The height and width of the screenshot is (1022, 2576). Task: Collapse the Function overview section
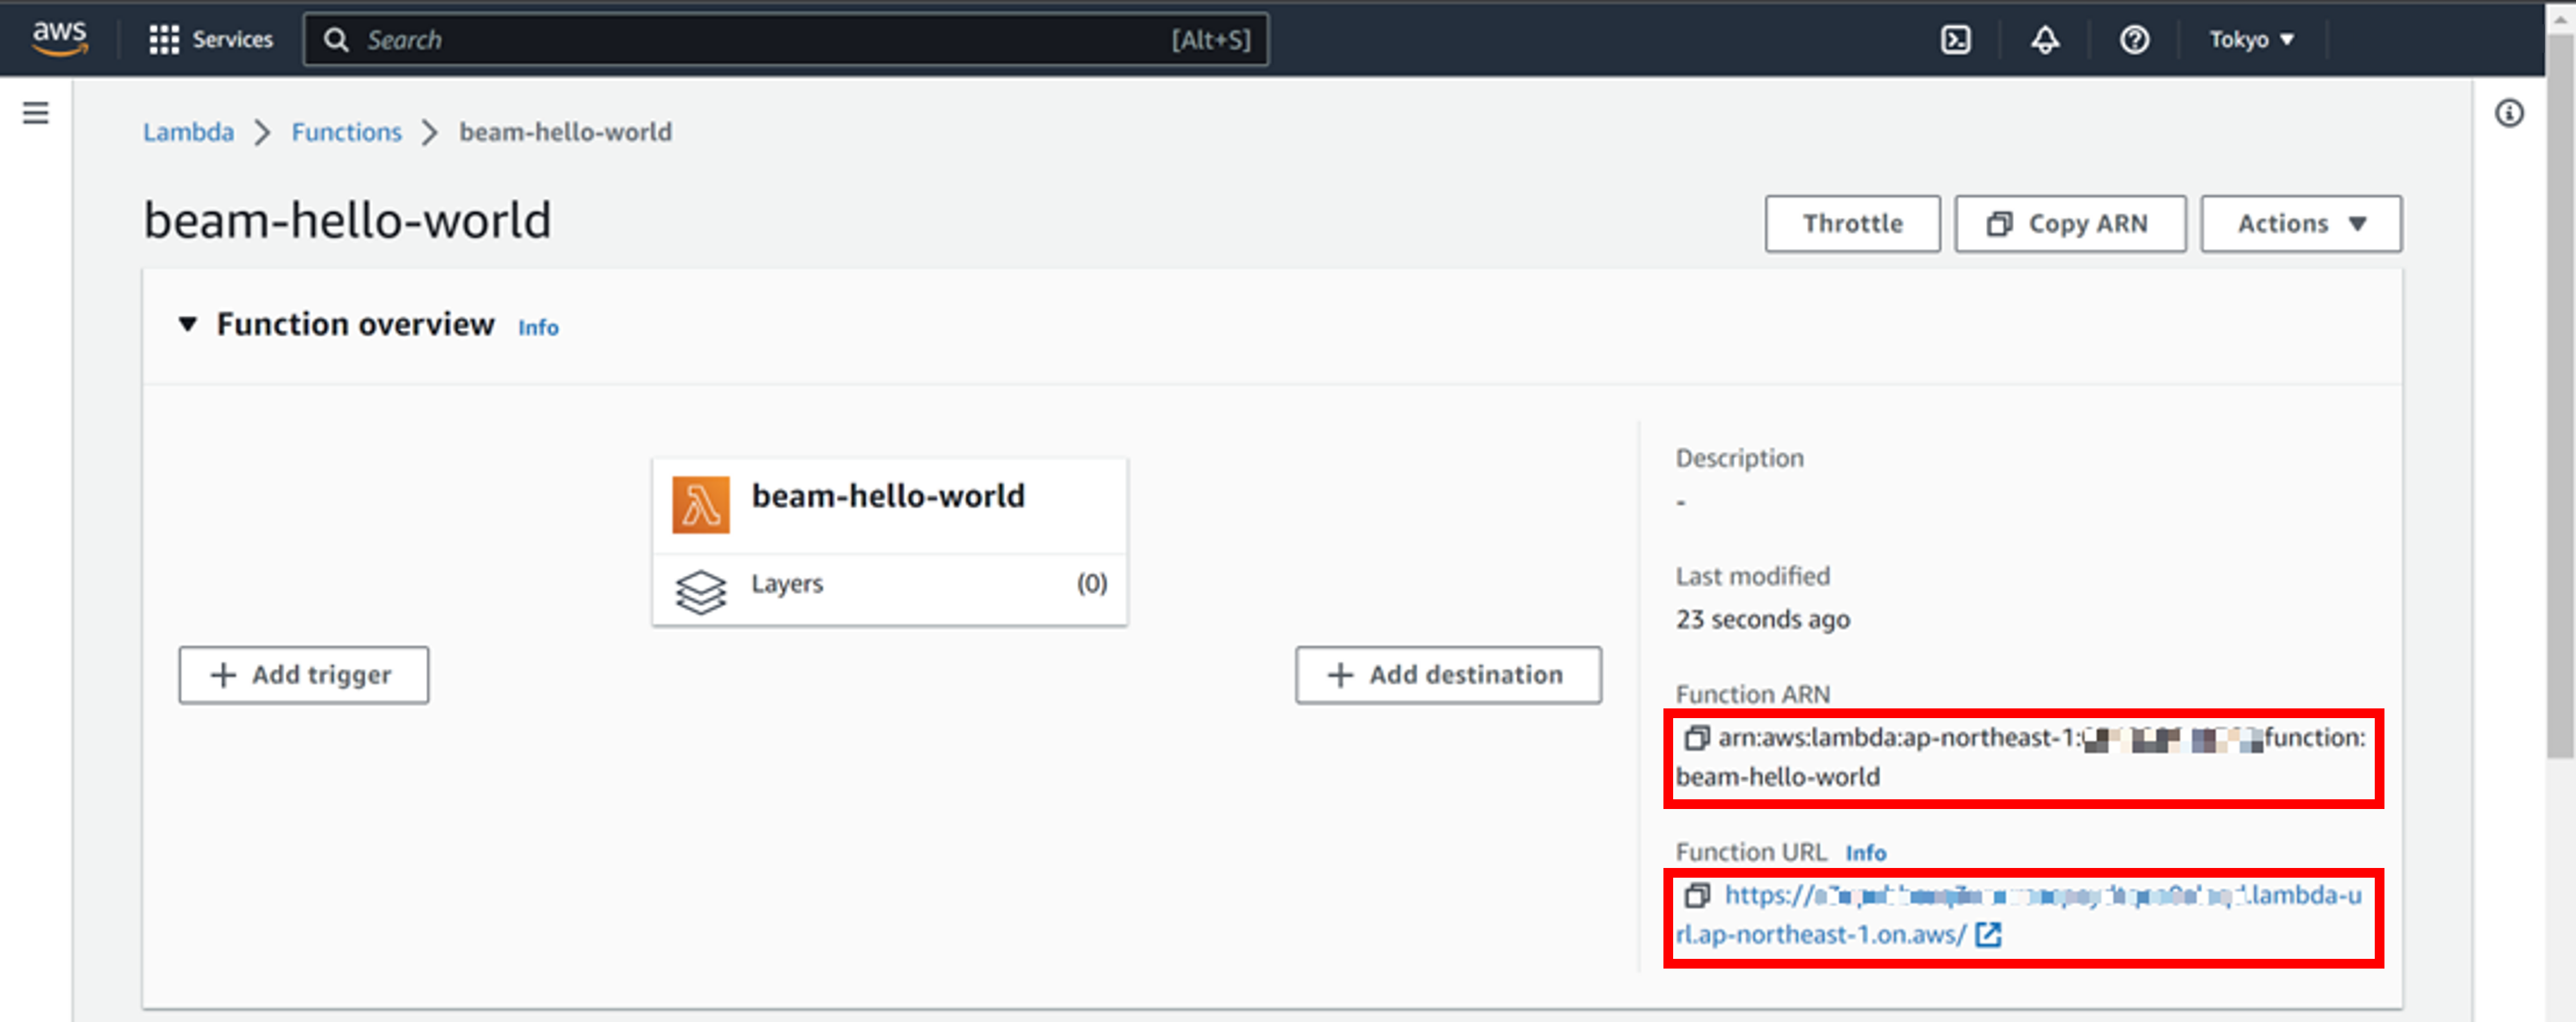(x=188, y=323)
